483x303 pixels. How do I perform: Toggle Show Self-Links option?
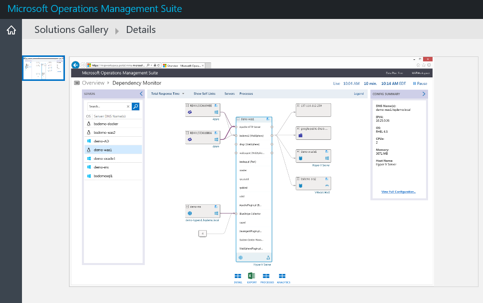click(204, 94)
